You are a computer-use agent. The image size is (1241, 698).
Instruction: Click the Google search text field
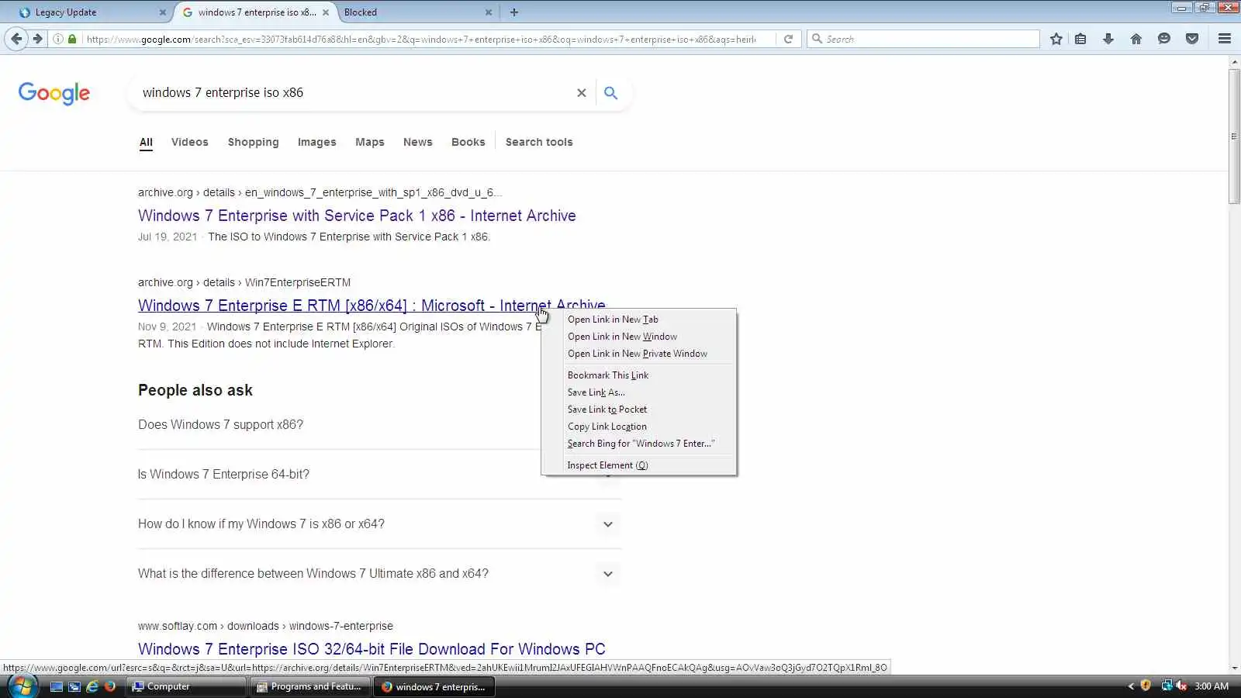353,93
